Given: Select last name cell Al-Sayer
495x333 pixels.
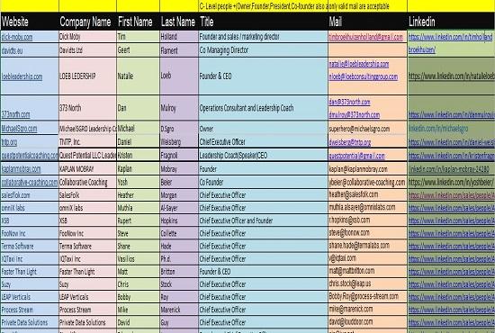Looking at the screenshot, I should 179,208.
